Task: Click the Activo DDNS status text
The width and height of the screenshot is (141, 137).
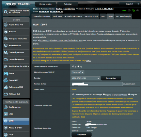Action: [x=74, y=90]
